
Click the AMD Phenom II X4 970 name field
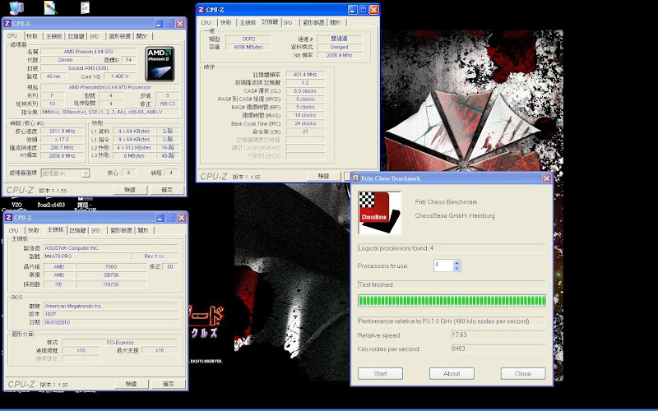(89, 52)
